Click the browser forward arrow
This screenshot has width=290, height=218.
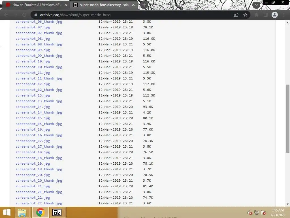(16, 15)
